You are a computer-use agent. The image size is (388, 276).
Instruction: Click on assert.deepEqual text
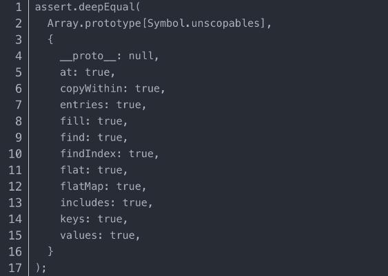tap(85, 7)
